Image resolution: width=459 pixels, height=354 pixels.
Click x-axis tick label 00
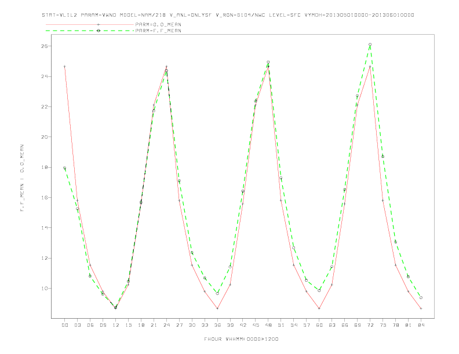65,325
